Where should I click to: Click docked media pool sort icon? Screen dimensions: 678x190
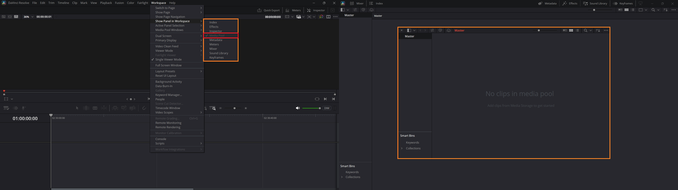tap(666, 9)
